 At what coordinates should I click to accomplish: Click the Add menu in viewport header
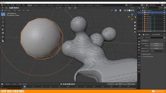24,10
